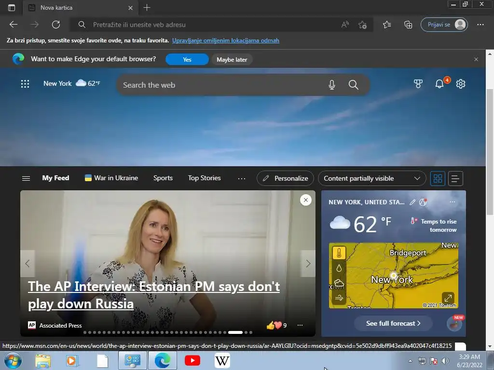Select temperature map layer
This screenshot has height=370, width=494.
(x=339, y=253)
